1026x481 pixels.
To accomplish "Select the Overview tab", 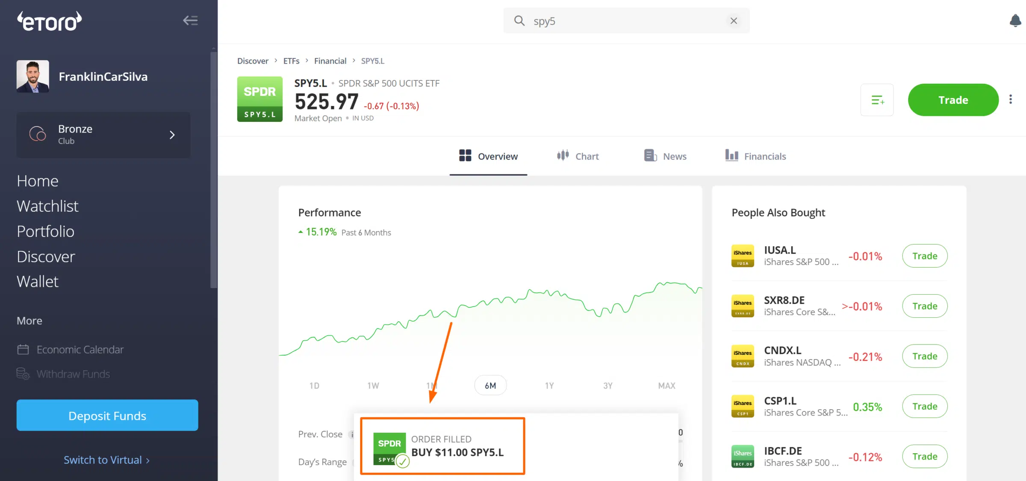I will tap(488, 156).
